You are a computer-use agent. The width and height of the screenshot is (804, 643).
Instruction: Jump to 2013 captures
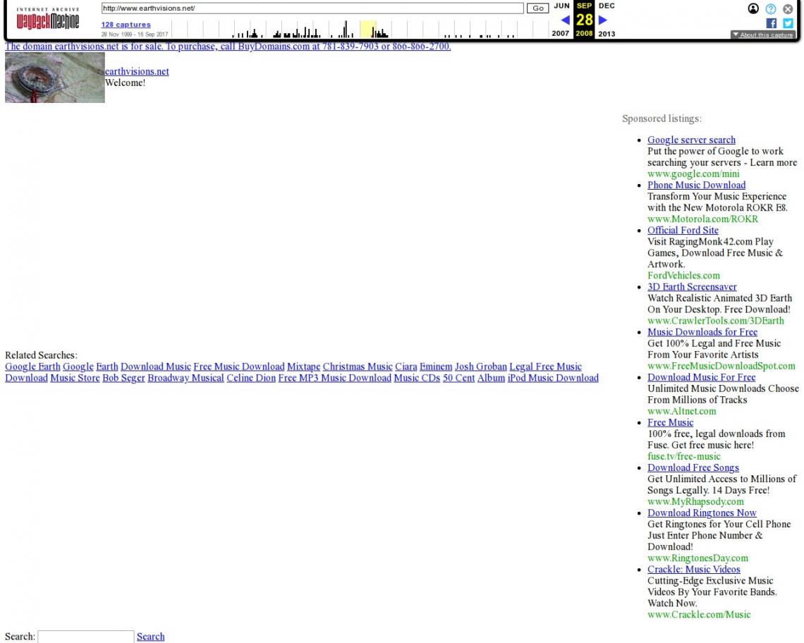point(607,33)
